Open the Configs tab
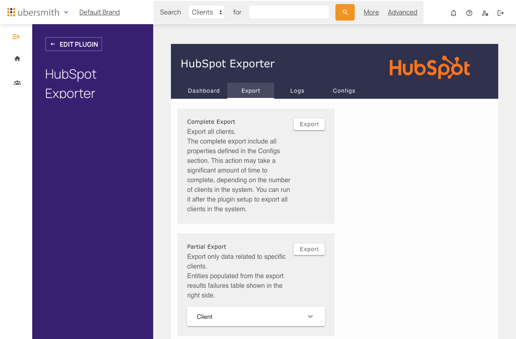516x339 pixels. pyautogui.click(x=344, y=91)
